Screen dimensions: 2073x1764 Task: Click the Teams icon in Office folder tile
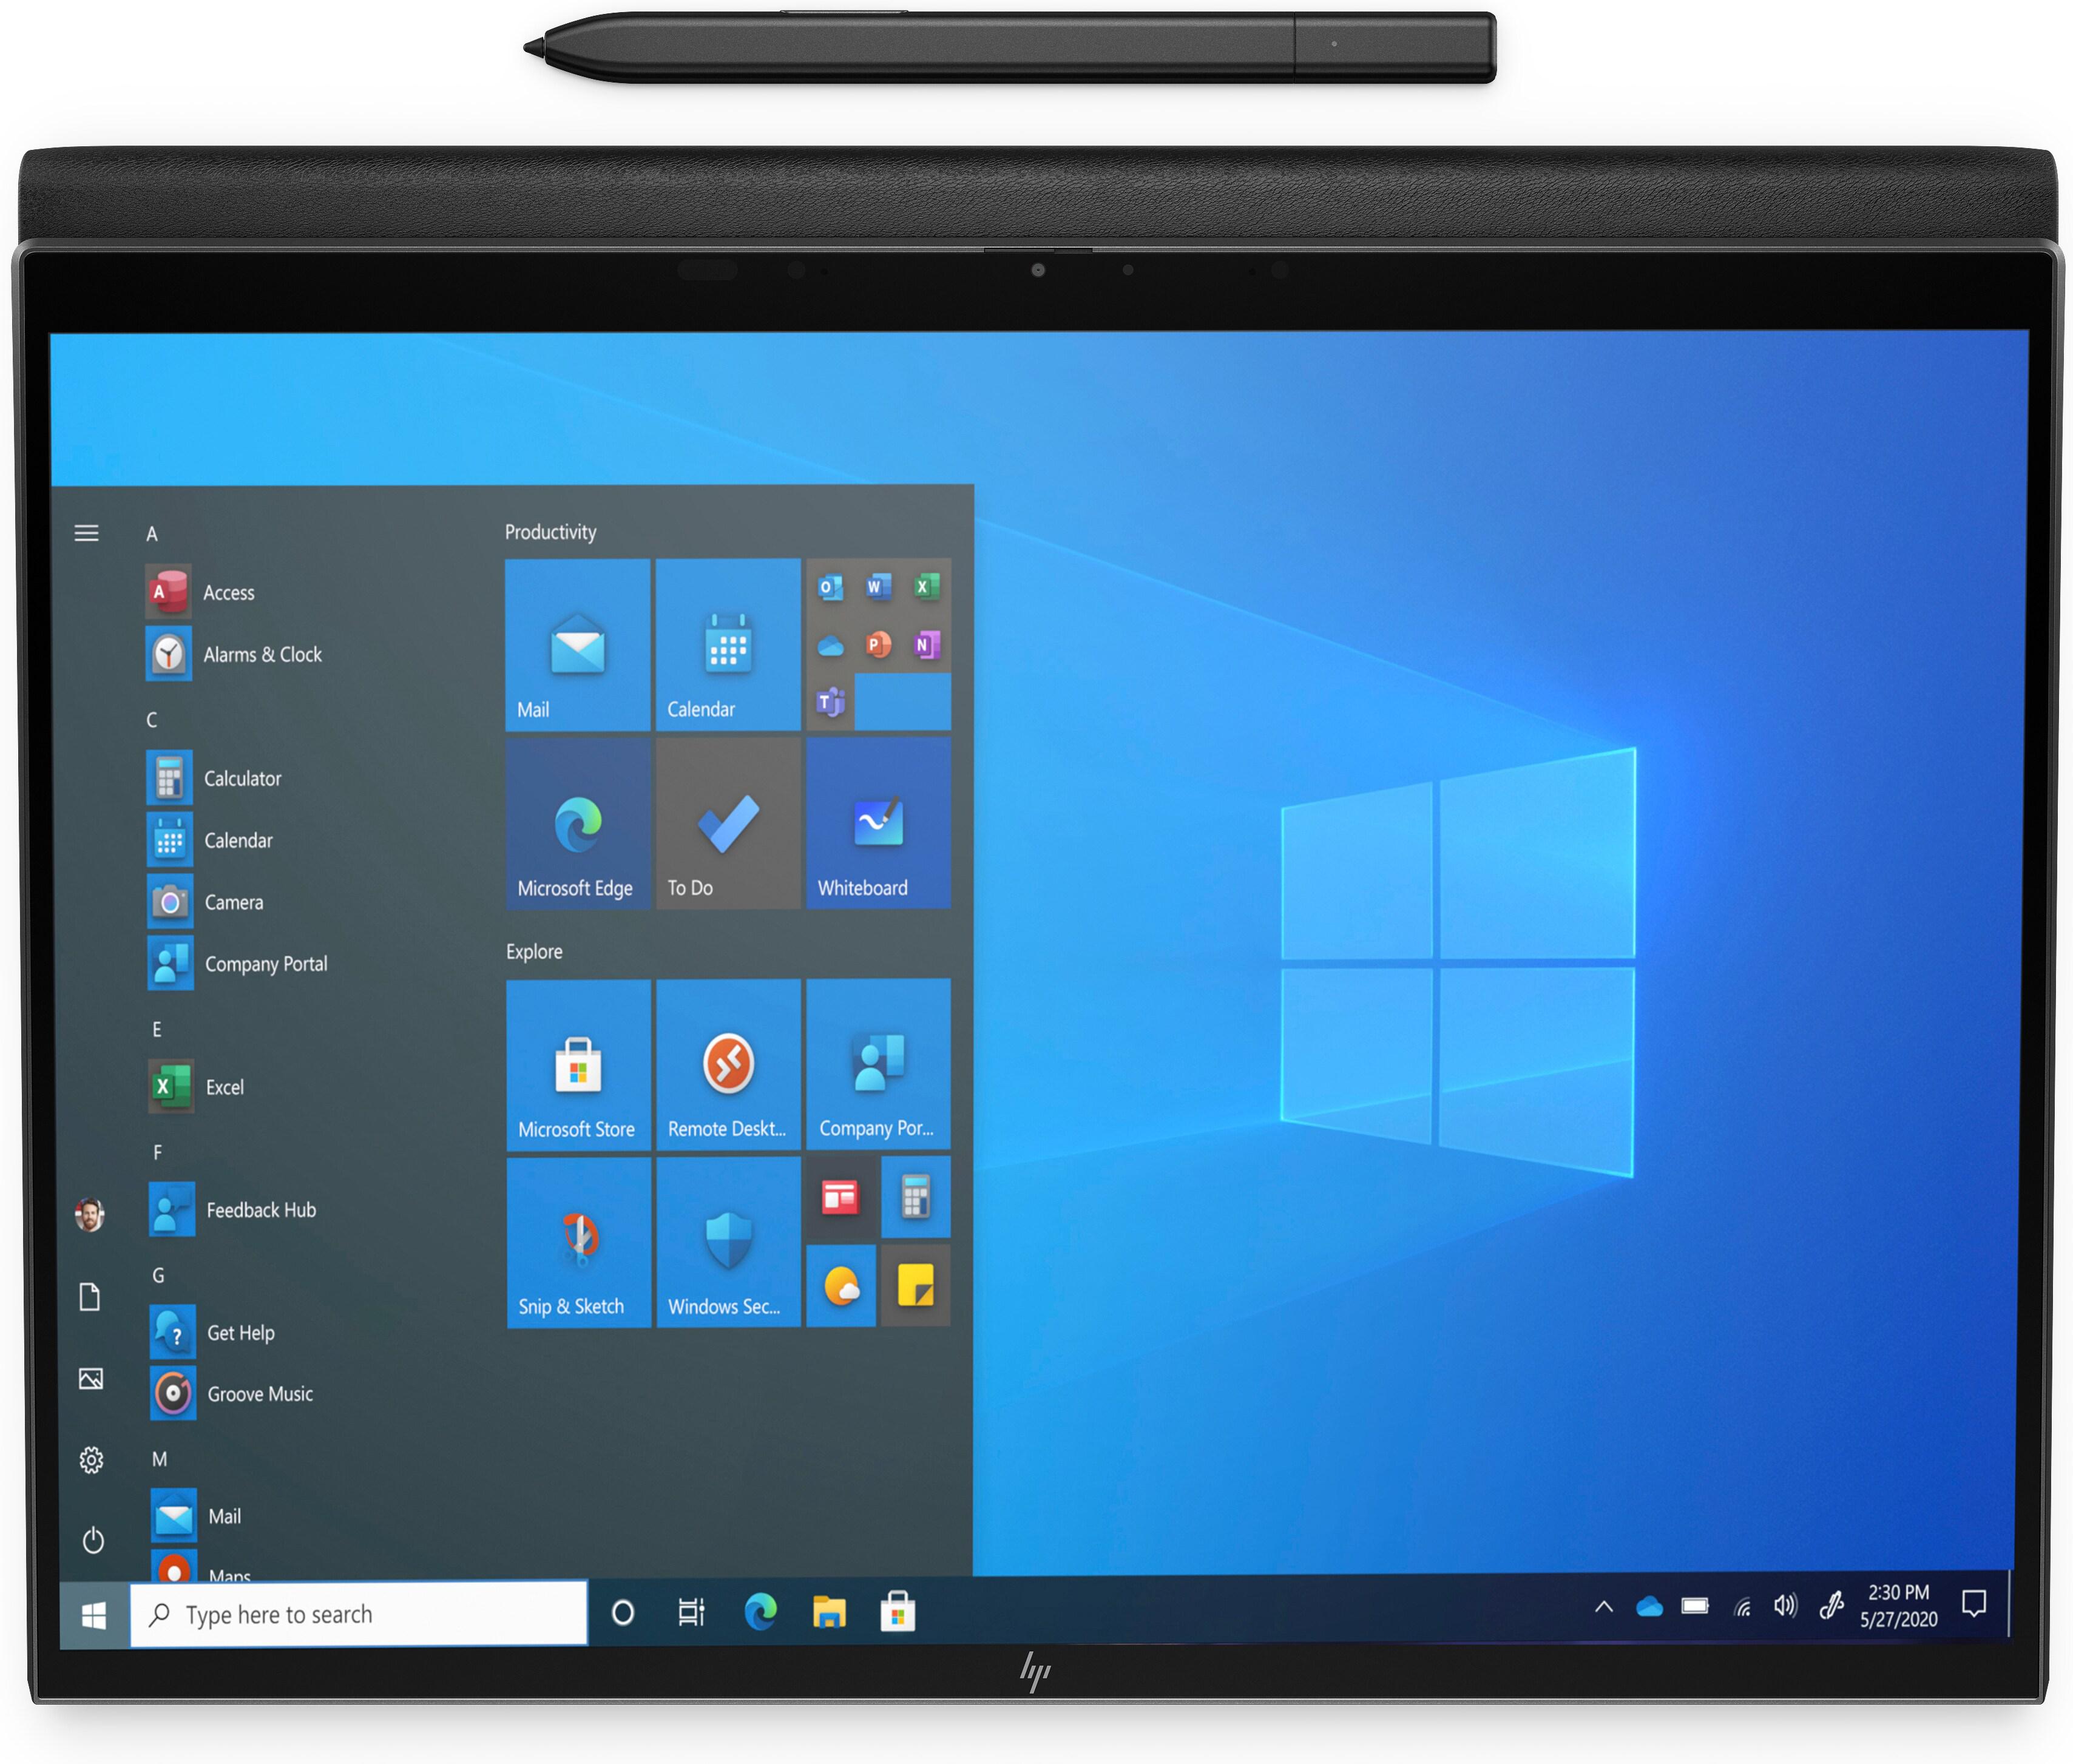pos(830,702)
